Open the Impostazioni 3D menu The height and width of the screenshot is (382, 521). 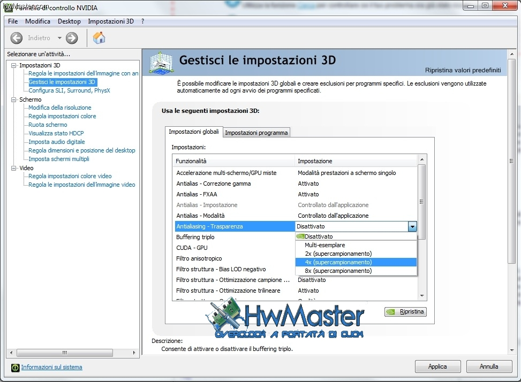point(111,21)
